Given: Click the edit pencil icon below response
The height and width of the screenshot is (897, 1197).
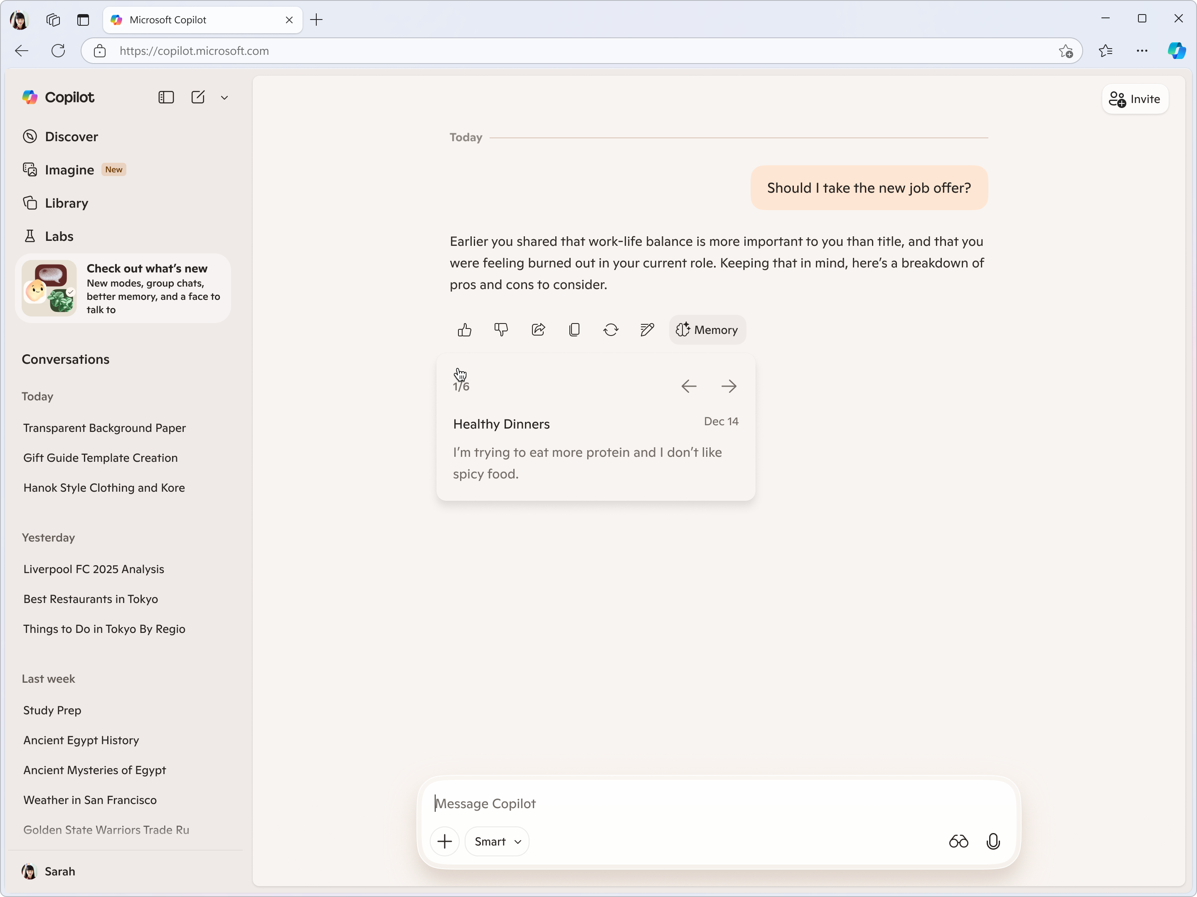Looking at the screenshot, I should [x=647, y=330].
